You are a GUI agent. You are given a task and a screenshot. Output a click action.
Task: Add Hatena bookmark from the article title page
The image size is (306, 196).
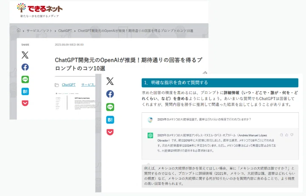click(x=25, y=92)
